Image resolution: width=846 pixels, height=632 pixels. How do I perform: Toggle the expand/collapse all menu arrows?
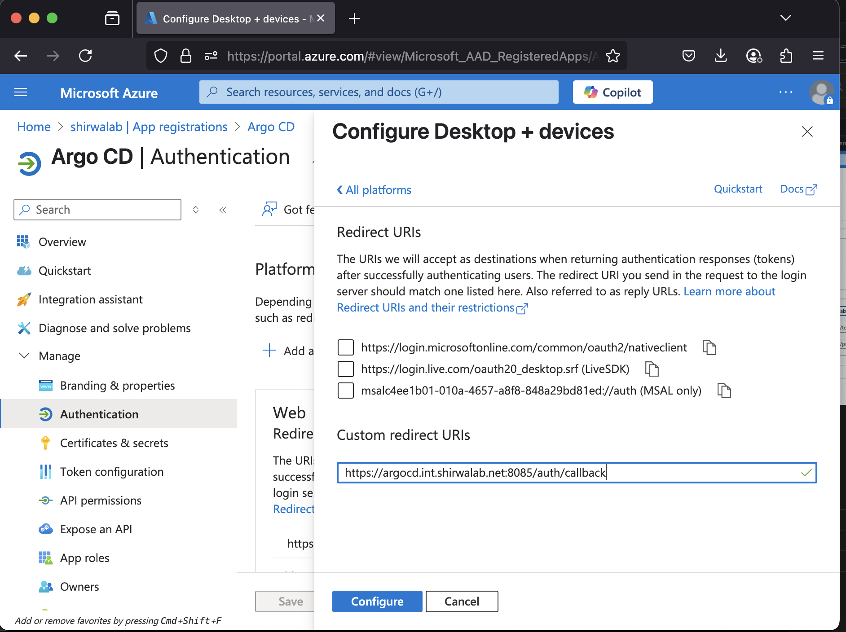pos(196,210)
